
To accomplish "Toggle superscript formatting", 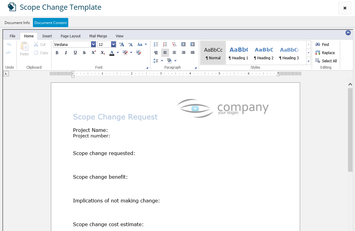I will [94, 53].
